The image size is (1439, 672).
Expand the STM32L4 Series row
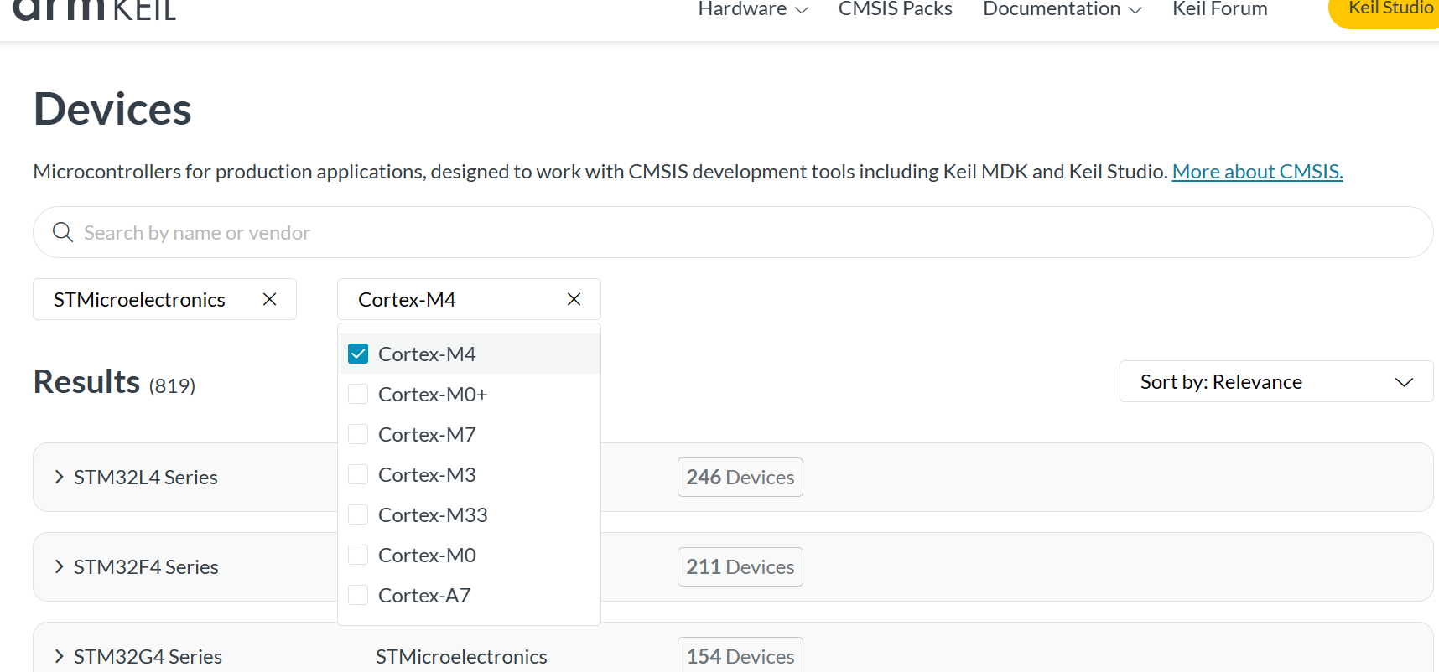(x=59, y=477)
